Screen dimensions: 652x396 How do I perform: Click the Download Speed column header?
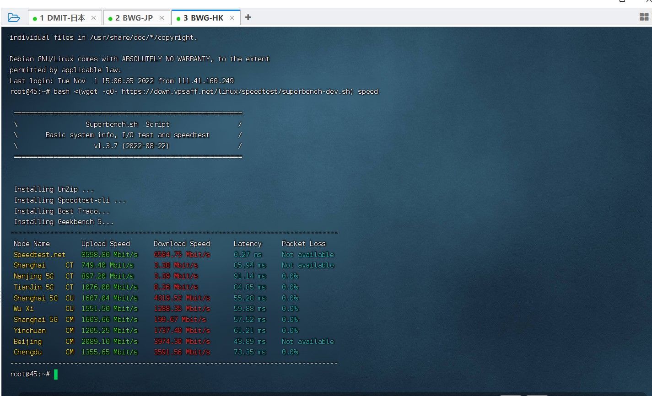(x=182, y=244)
